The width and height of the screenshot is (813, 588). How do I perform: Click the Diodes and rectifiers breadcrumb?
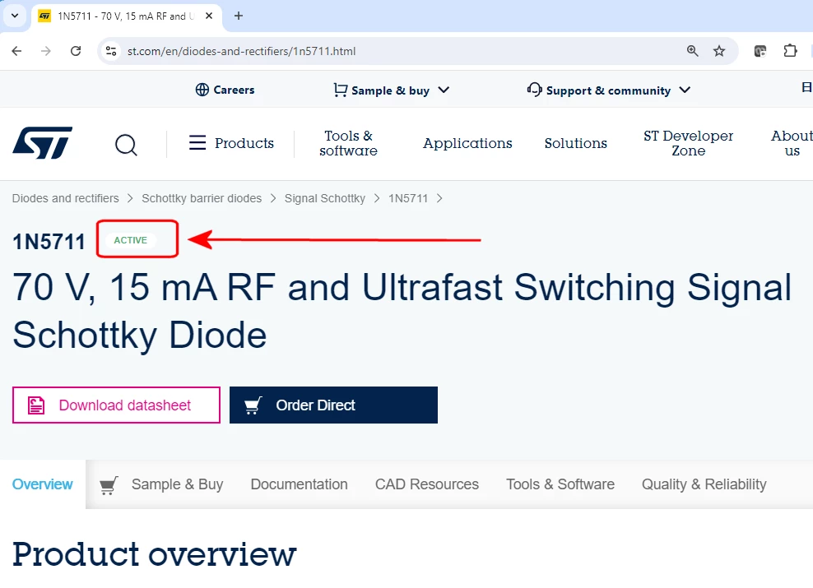pyautogui.click(x=65, y=198)
